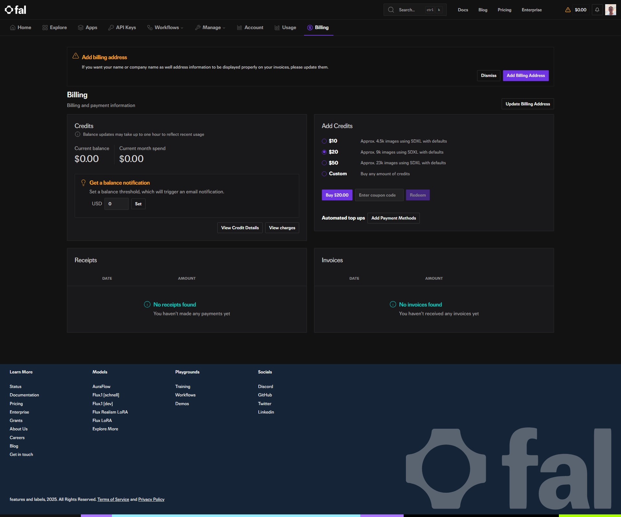Select the $50 credit option

point(324,163)
